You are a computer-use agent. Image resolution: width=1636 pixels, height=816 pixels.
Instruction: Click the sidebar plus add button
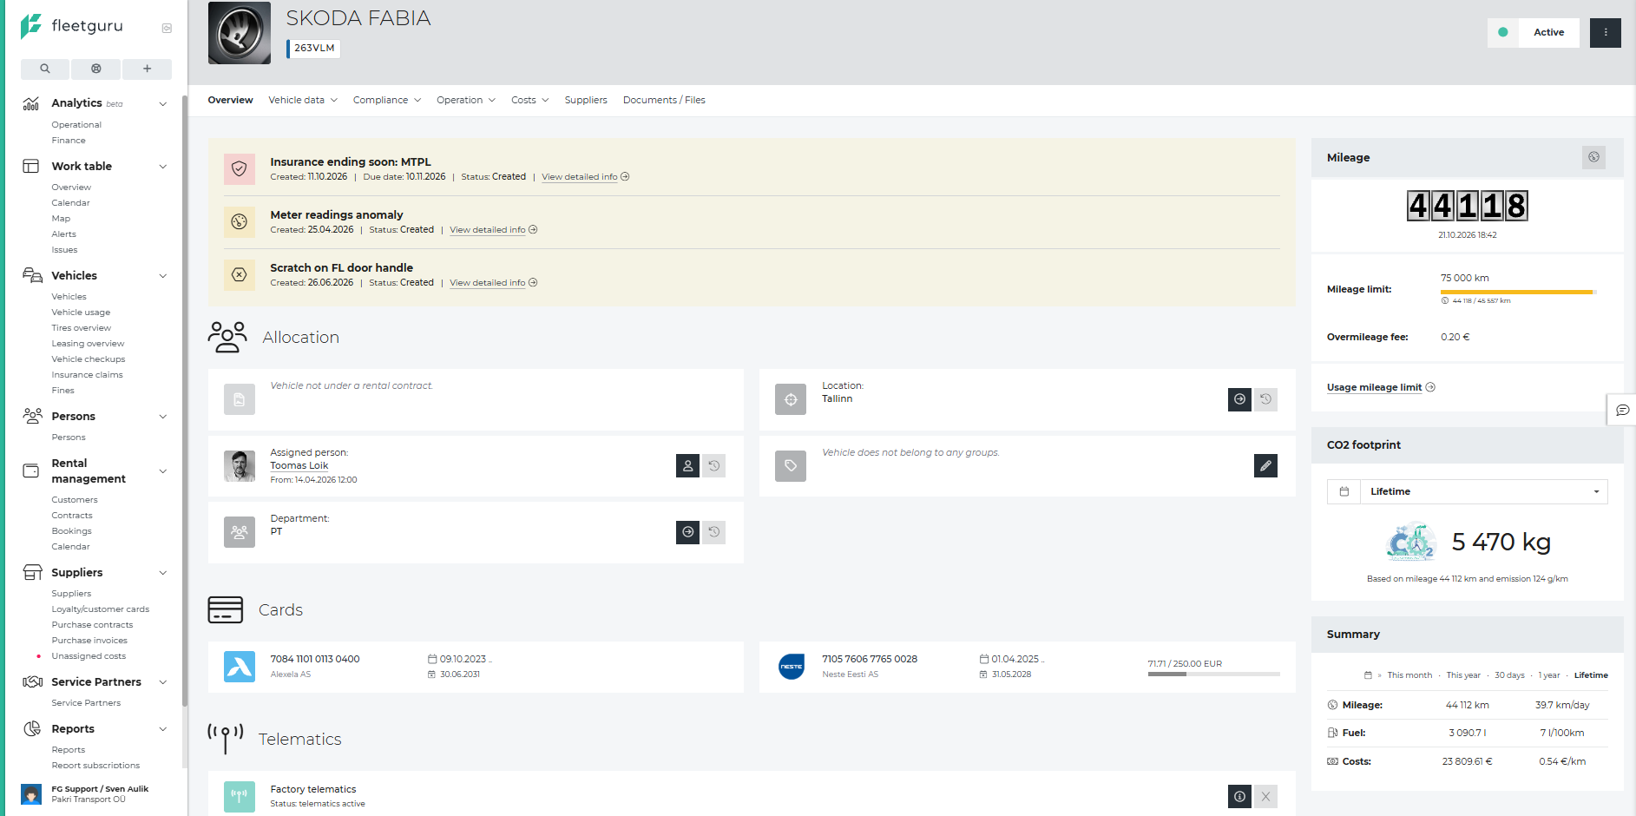(147, 69)
